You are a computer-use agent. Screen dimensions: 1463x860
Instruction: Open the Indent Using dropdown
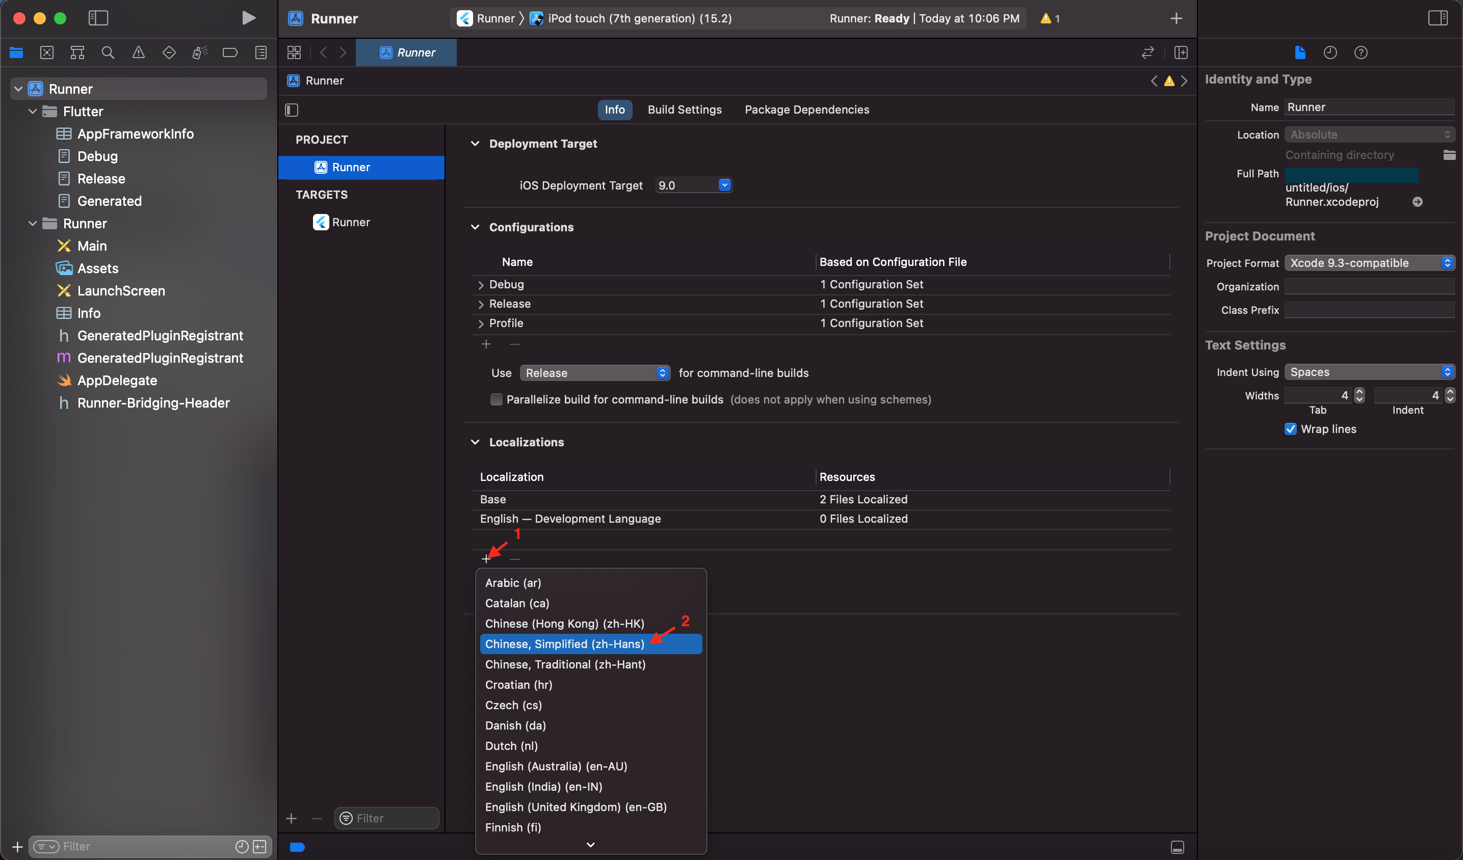click(1370, 372)
